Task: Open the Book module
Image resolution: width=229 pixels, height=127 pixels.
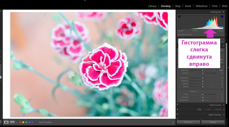Action: pos(188,6)
